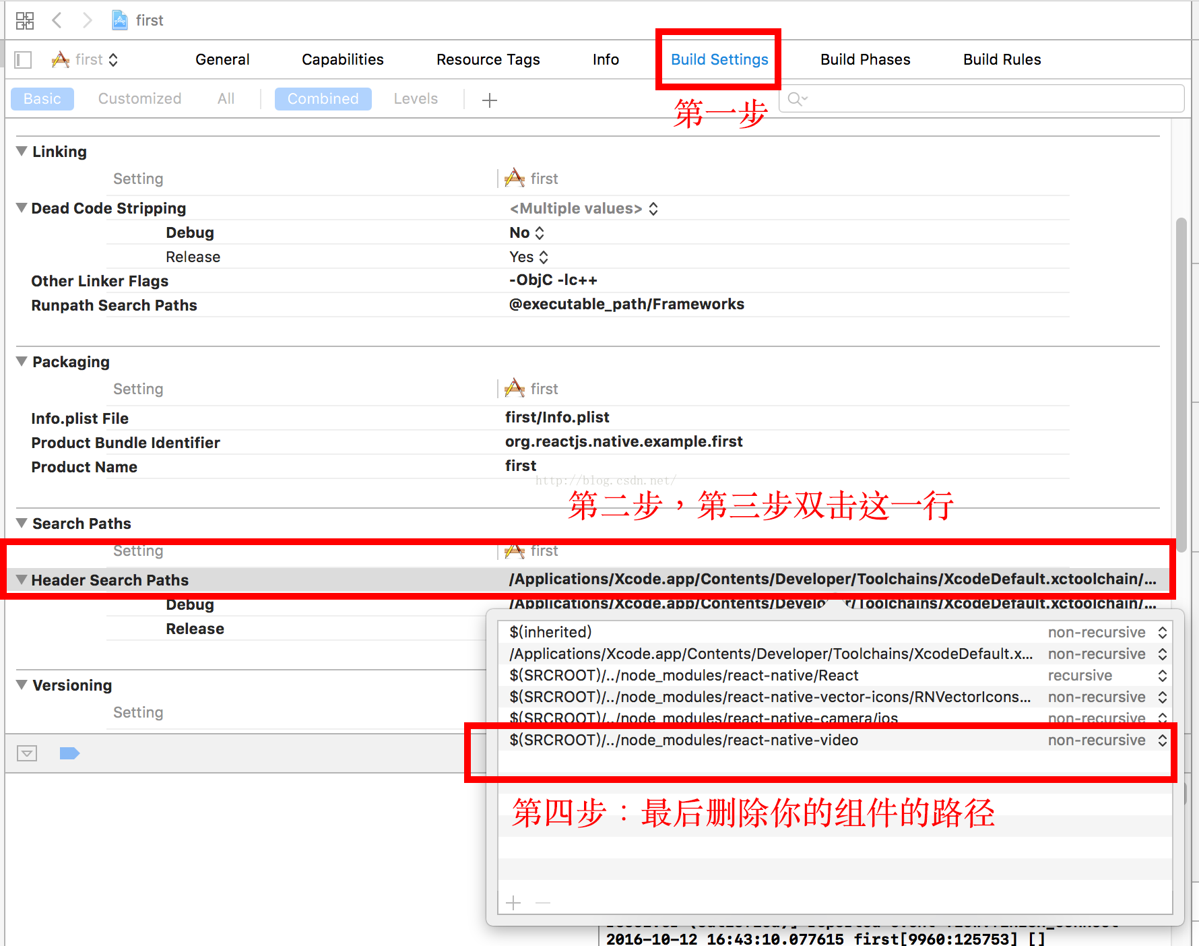The height and width of the screenshot is (946, 1199).
Task: Collapse the Packaging section
Action: coord(22,362)
